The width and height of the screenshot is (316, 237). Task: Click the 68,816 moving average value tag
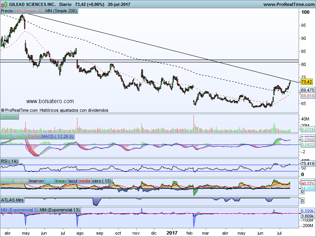pyautogui.click(x=308, y=96)
